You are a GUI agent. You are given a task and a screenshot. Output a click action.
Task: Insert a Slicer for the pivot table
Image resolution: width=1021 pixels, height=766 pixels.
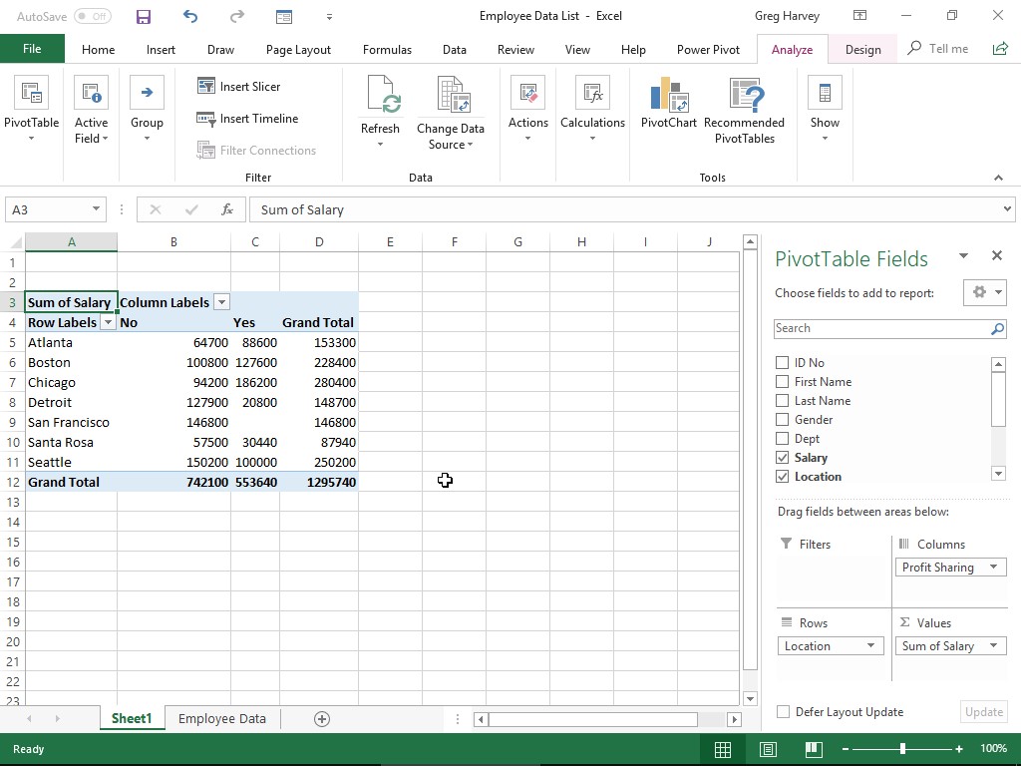coord(239,87)
